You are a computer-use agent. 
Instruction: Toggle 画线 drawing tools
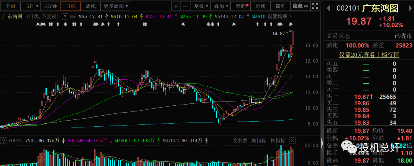[260, 6]
